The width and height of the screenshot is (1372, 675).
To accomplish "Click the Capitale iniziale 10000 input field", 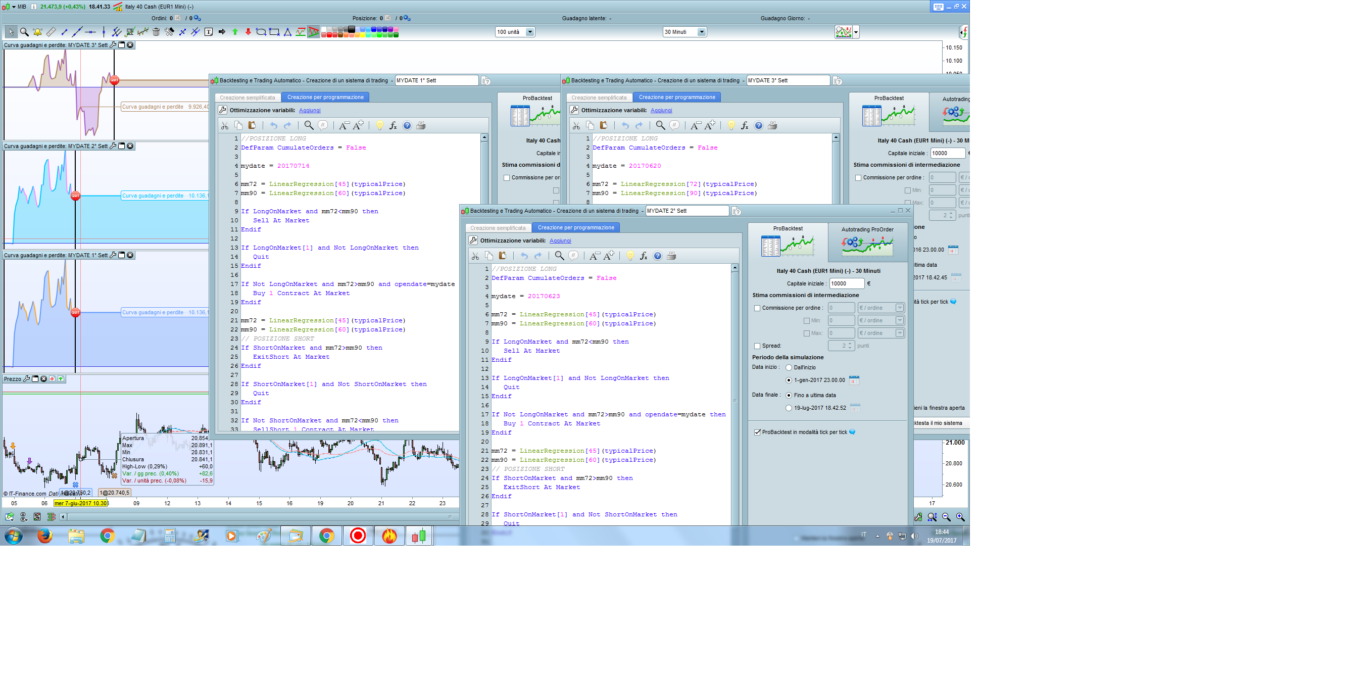I will coord(846,284).
